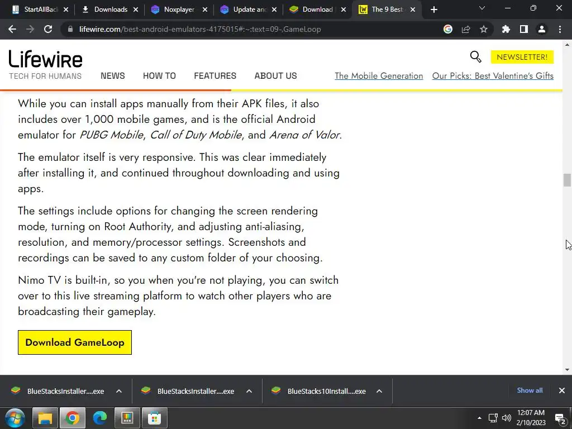This screenshot has width=572, height=429.
Task: Switch to the StartAllBack tab
Action: point(35,9)
